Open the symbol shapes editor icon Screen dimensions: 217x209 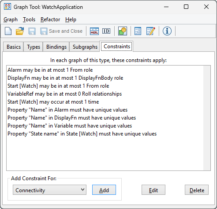click(x=123, y=31)
